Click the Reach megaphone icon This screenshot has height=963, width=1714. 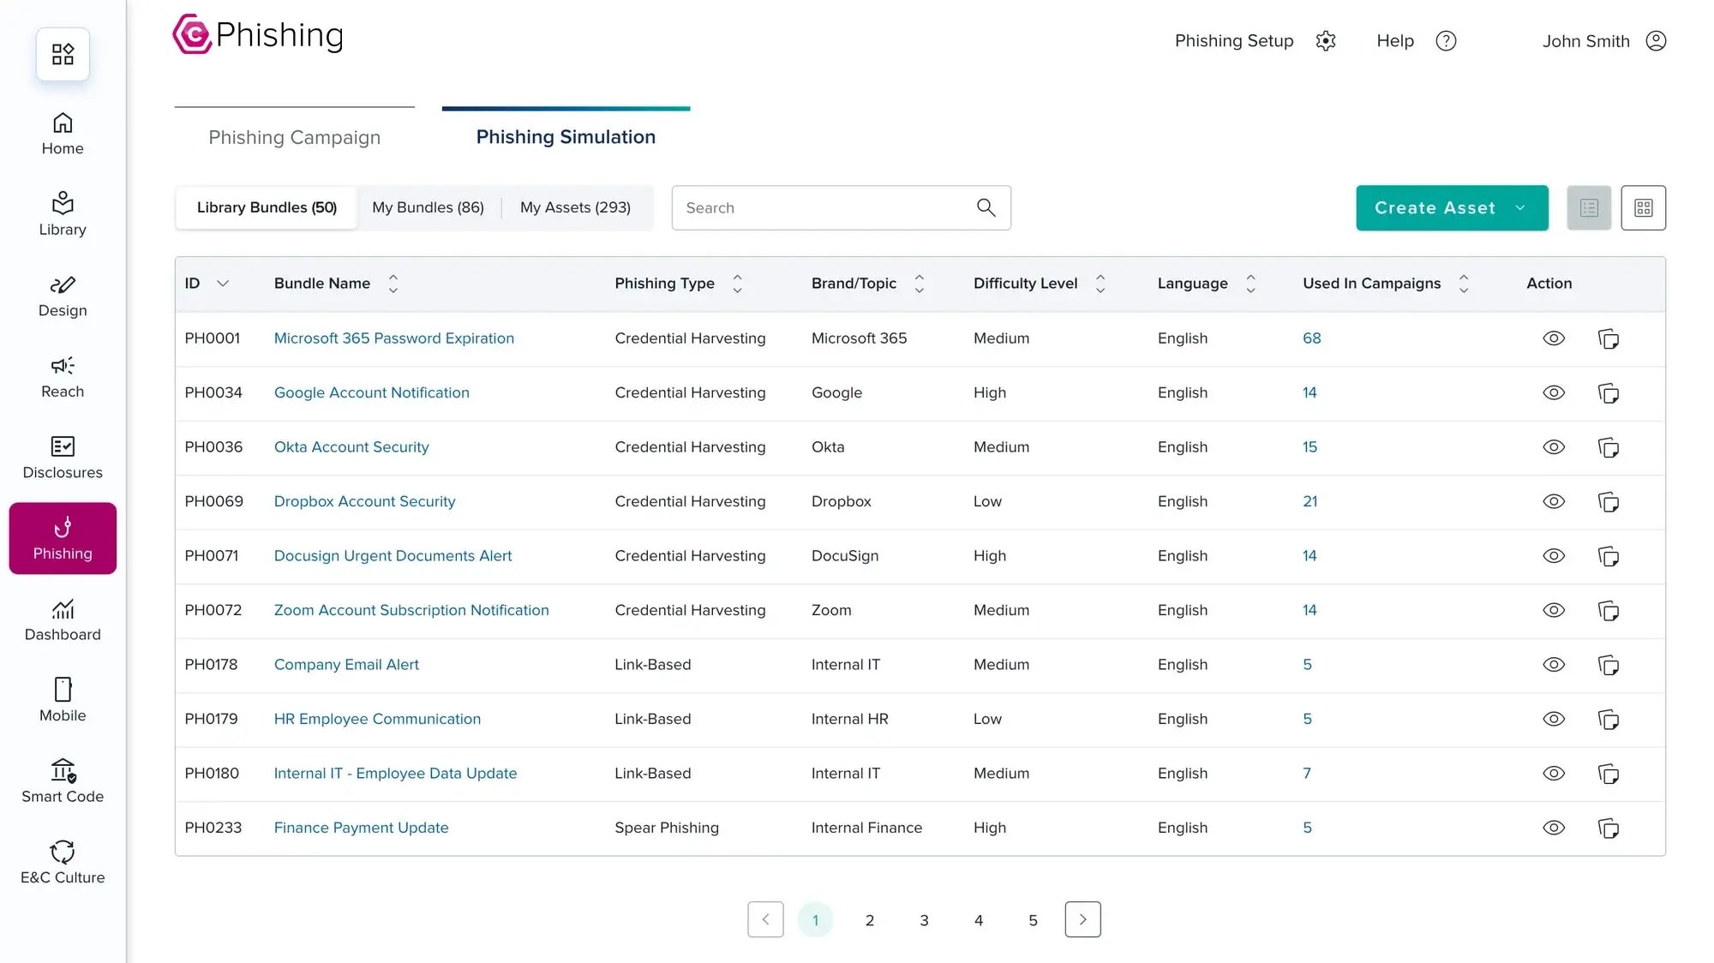click(x=62, y=377)
